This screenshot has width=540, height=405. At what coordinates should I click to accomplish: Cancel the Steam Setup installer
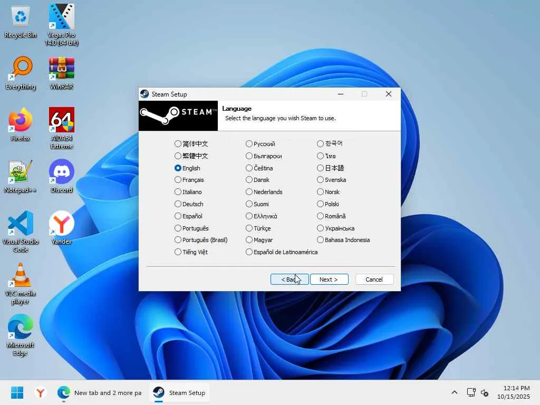click(x=374, y=279)
